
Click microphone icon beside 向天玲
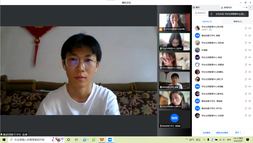tap(246, 108)
